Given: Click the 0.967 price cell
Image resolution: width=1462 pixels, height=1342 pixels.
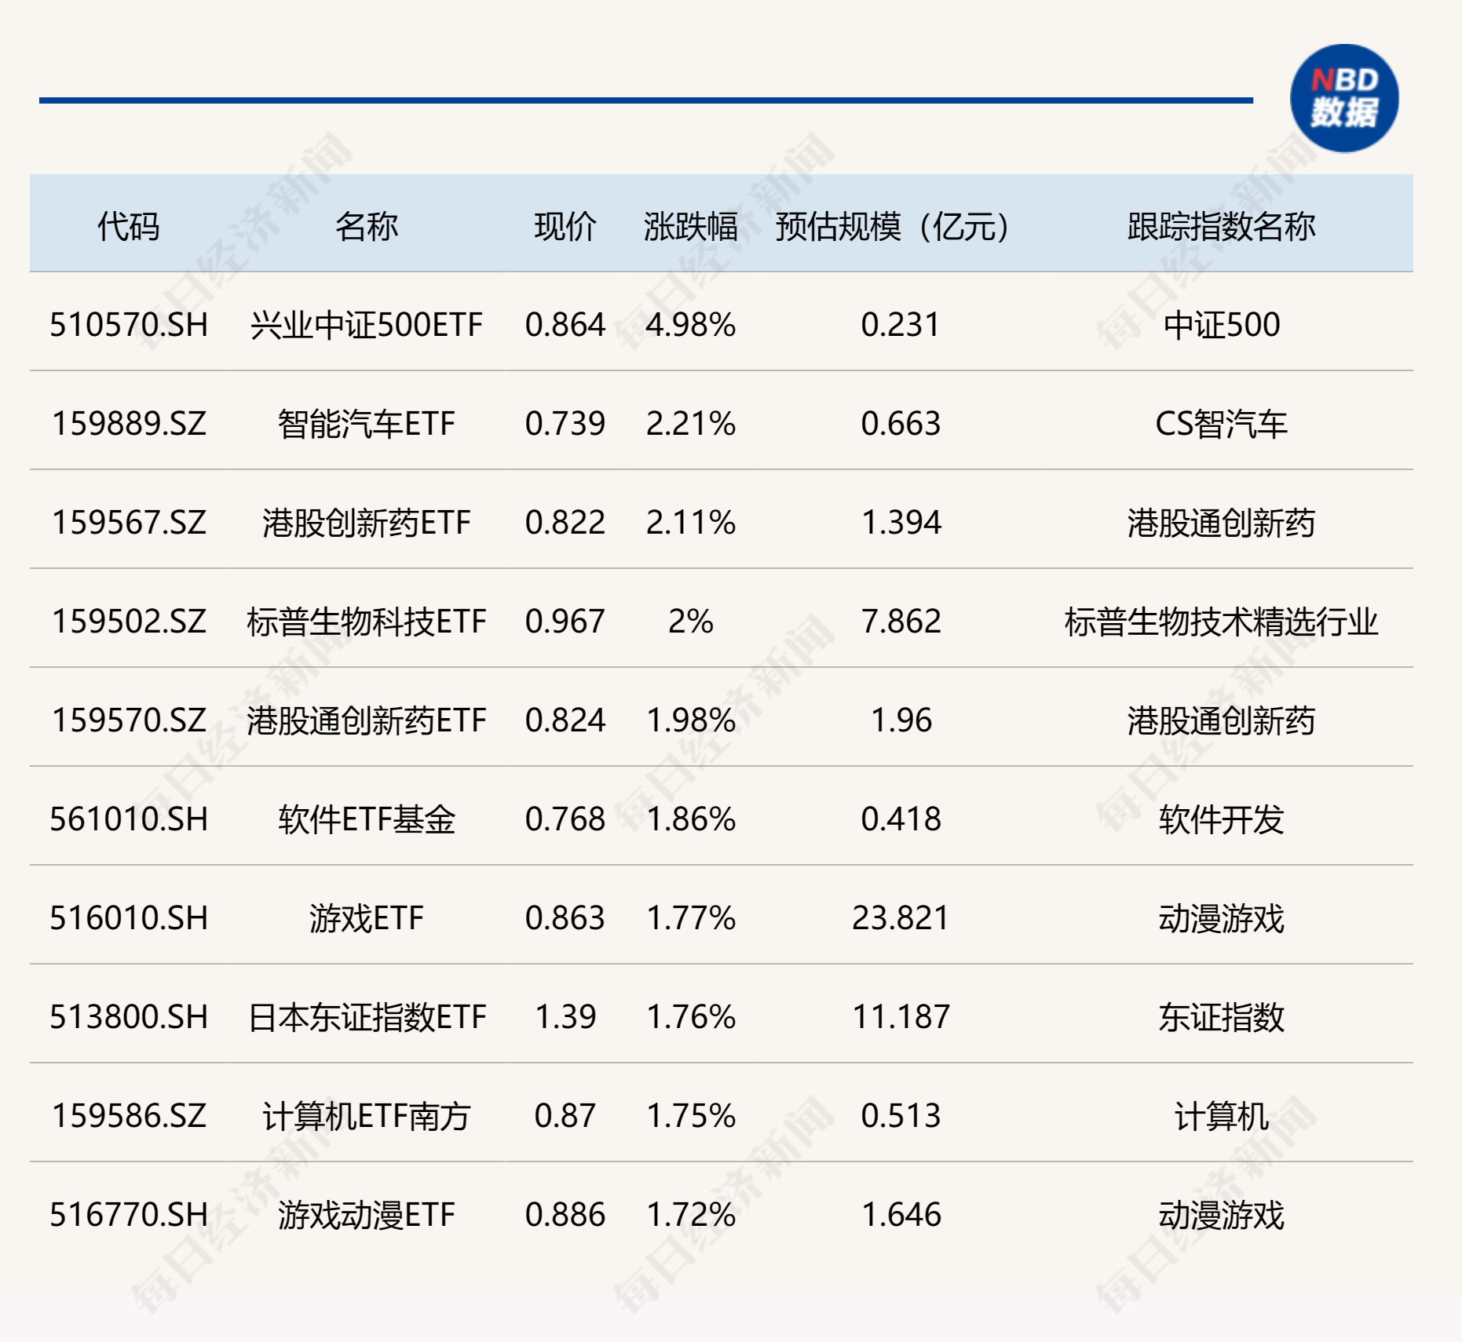Looking at the screenshot, I should [565, 622].
